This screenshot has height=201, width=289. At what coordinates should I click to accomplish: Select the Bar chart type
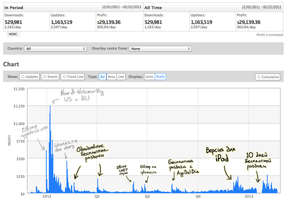pos(103,77)
